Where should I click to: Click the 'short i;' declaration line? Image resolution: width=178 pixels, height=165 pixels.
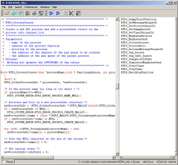[10, 79]
